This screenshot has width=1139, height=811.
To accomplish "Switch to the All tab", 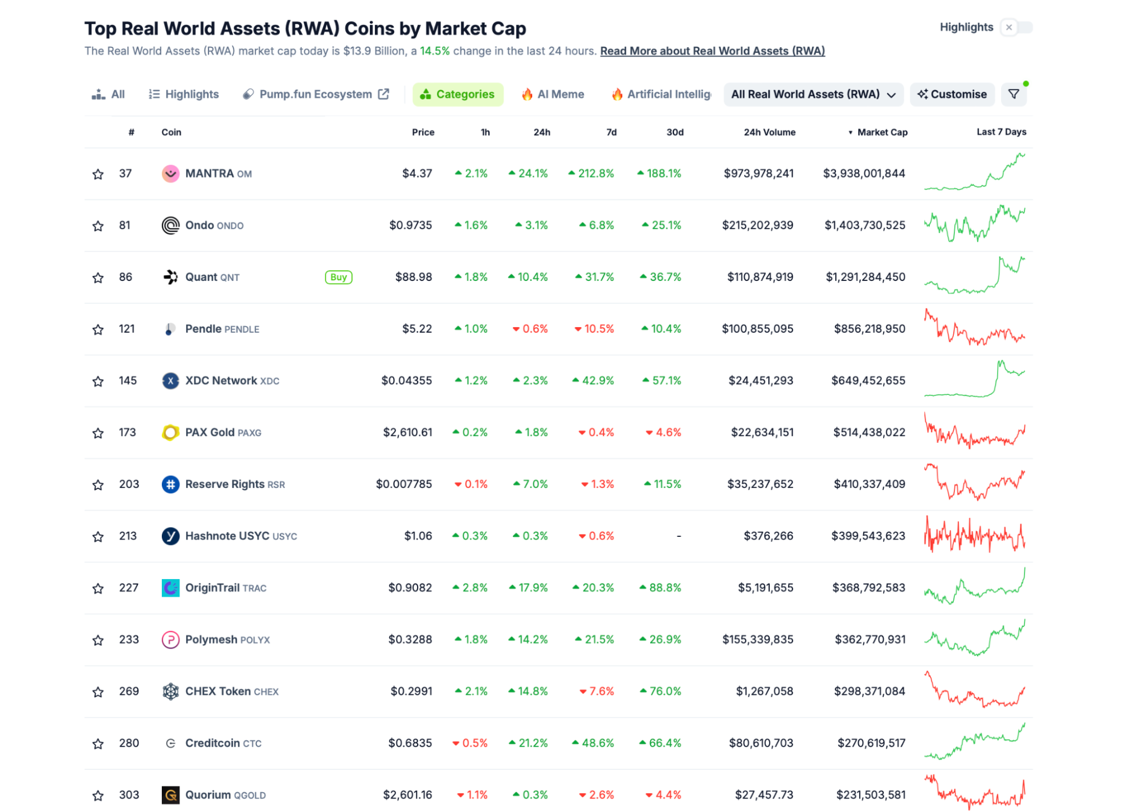I will point(108,94).
